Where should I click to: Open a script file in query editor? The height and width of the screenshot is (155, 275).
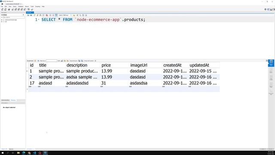[28, 15]
